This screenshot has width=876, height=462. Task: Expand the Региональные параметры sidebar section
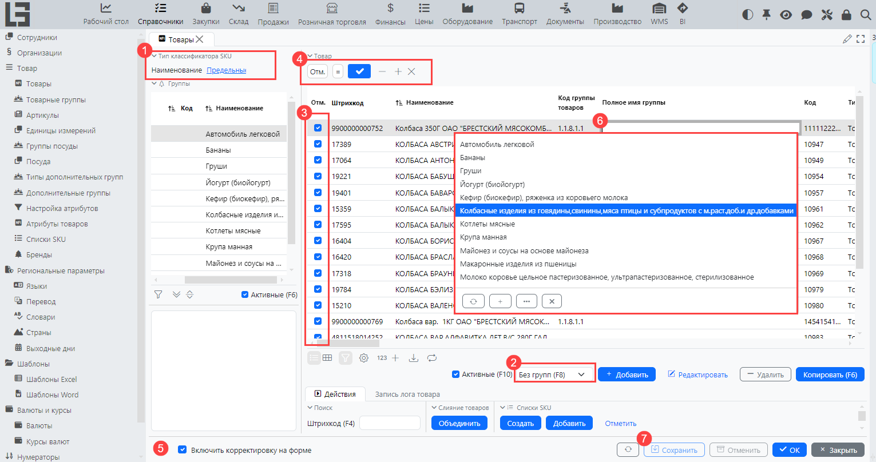pyautogui.click(x=61, y=270)
